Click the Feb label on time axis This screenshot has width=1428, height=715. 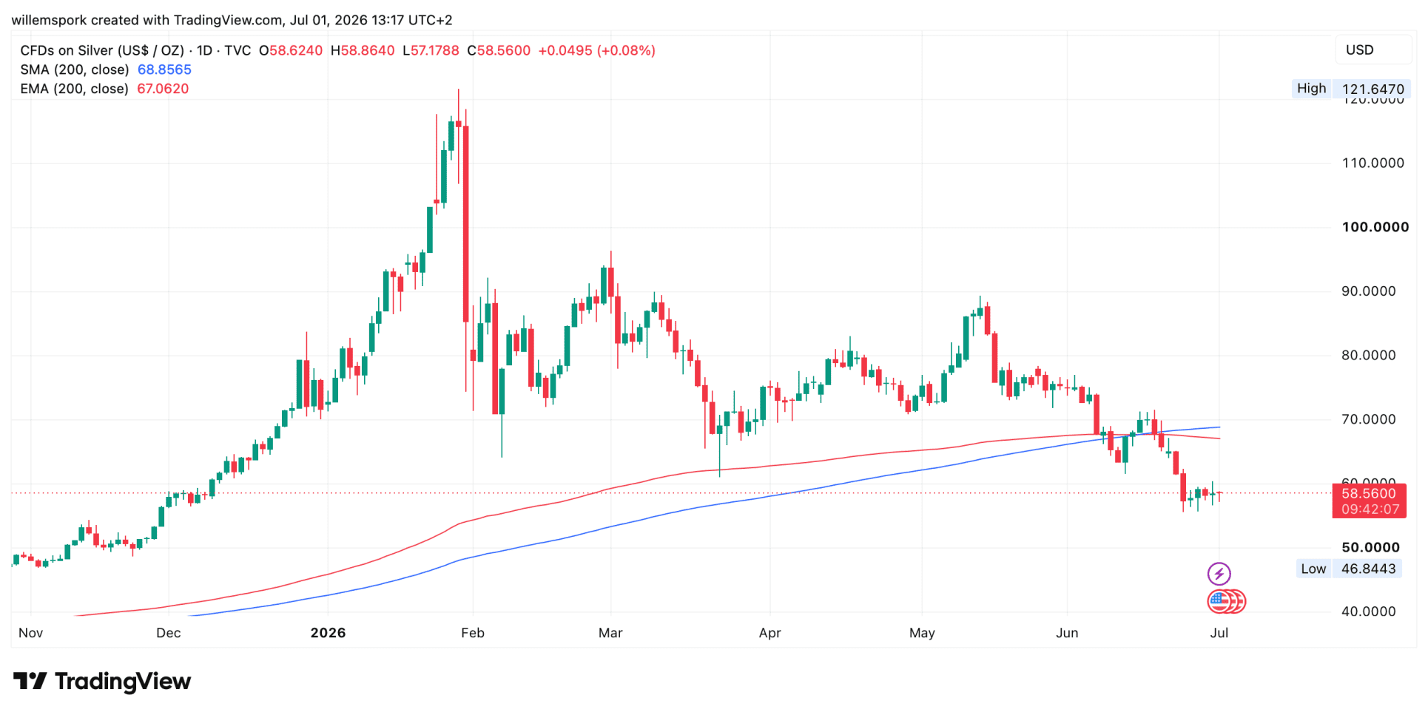[472, 633]
